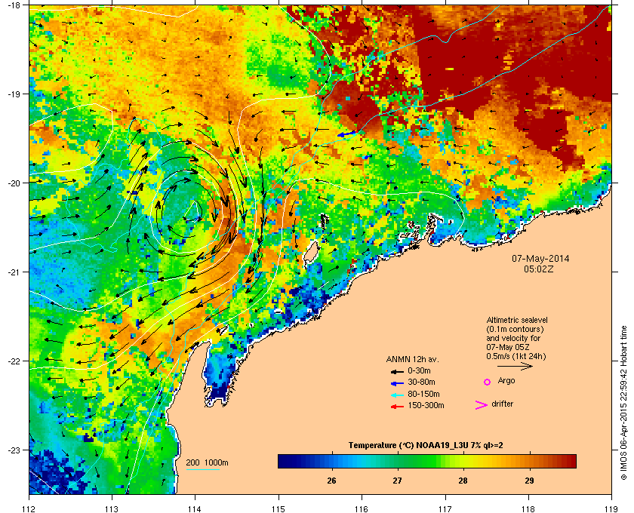Click the latitude axis label -23
This screenshot has height=513, width=634.
(14, 450)
